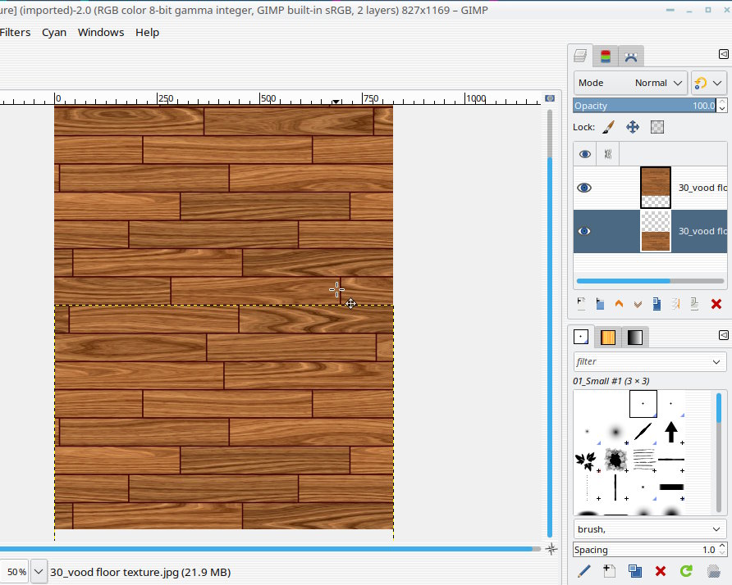
Task: Open the Gradients tab
Action: coord(634,337)
